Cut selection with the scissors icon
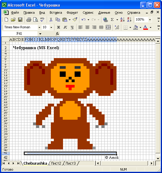This screenshot has height=173, width=162. point(51,20)
